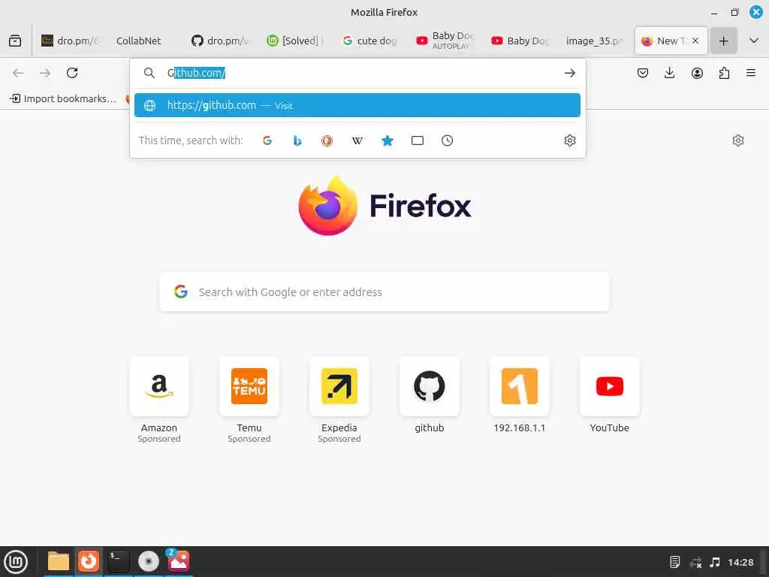Click the Firefox taskbar icon

(89, 561)
